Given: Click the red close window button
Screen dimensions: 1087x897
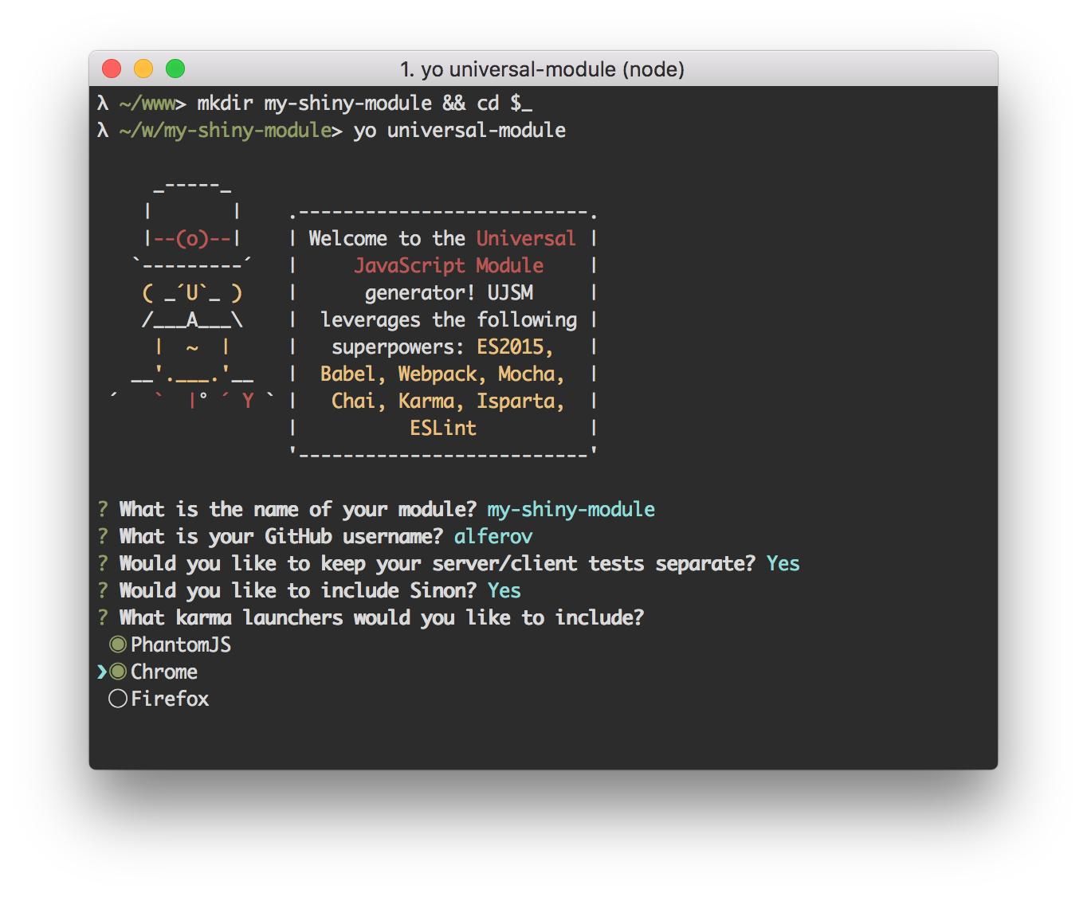Looking at the screenshot, I should pos(112,69).
